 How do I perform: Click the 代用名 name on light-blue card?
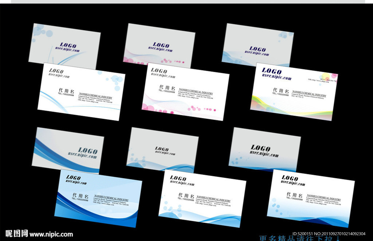pos(81,196)
